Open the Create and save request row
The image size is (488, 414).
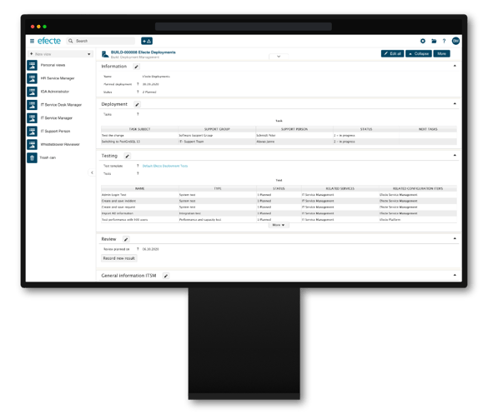point(279,207)
